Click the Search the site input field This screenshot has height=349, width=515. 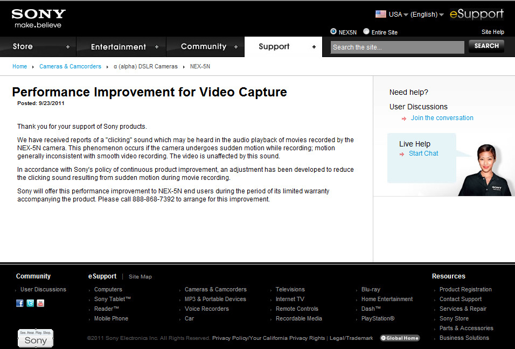[398, 47]
